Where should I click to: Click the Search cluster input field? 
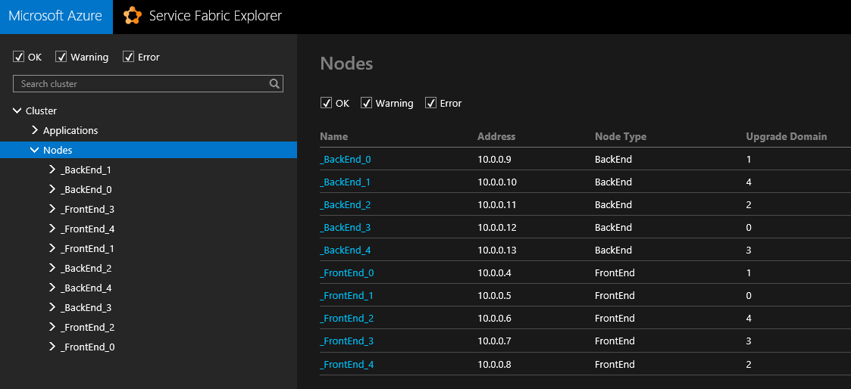click(x=140, y=84)
